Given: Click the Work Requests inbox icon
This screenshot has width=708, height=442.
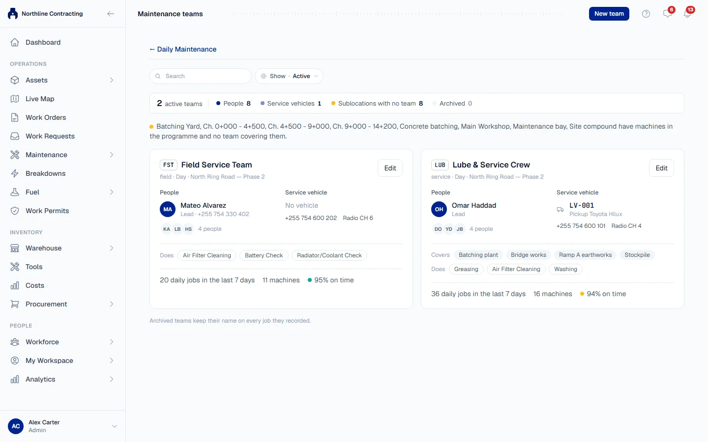Looking at the screenshot, I should tap(15, 136).
